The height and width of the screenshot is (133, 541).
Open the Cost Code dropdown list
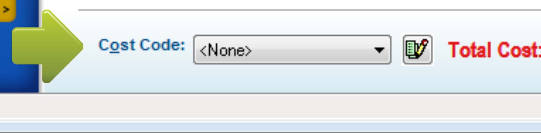coord(292,50)
